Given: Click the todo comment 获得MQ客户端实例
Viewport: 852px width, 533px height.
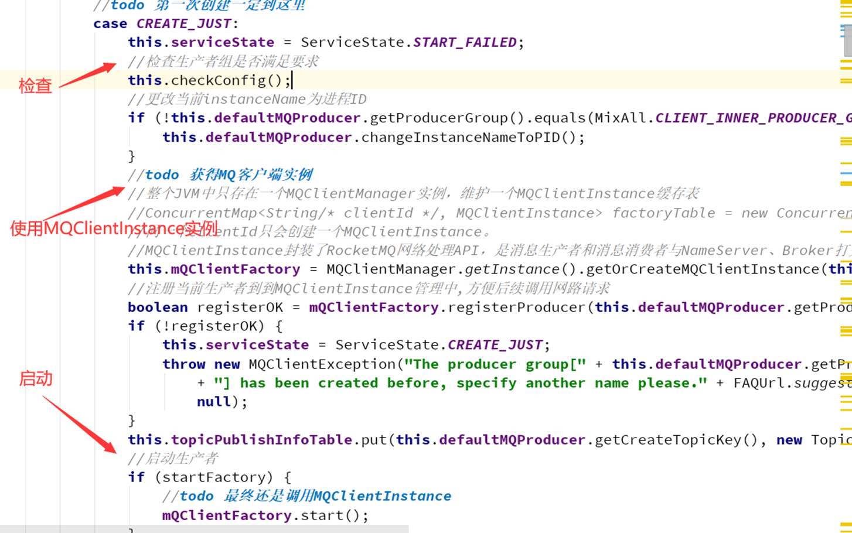Looking at the screenshot, I should [x=220, y=175].
